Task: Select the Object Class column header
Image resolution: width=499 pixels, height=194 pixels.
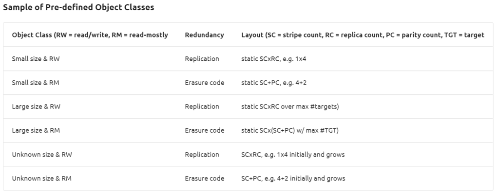Action: tap(90, 35)
